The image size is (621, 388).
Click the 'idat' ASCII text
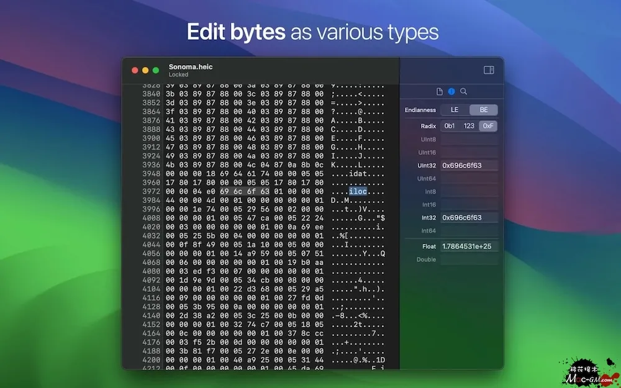tap(358, 174)
